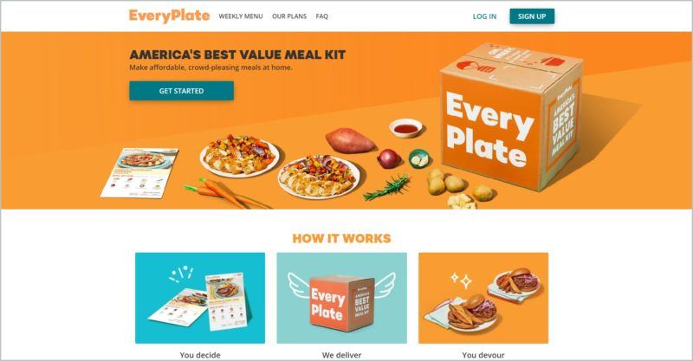Click the You decide caption
Viewport: 693px width, 361px height.
[200, 355]
